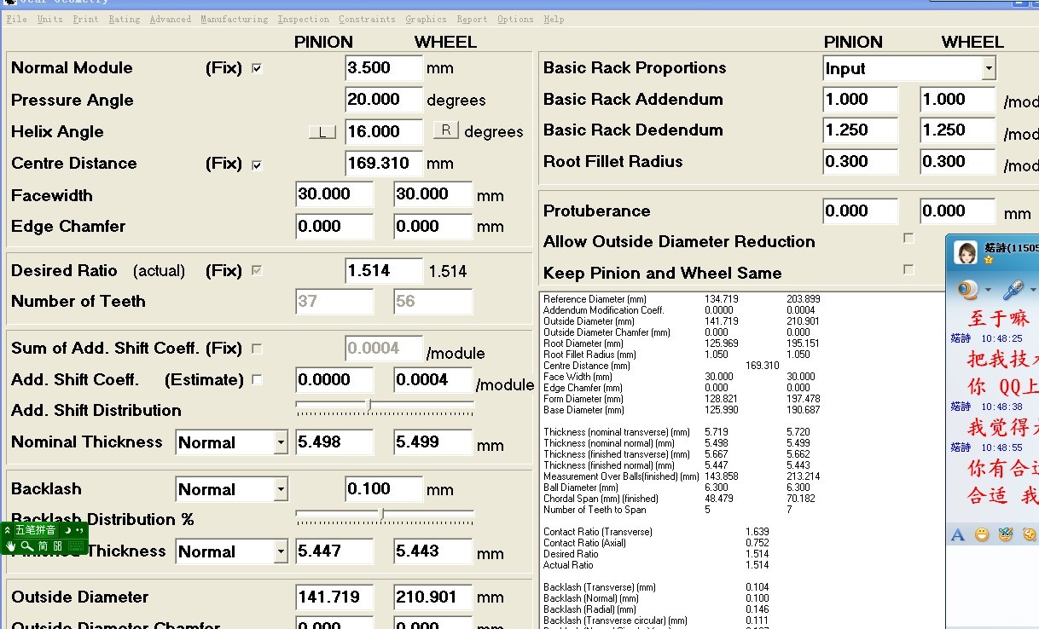Screen dimensions: 1039x629
Task: Open Finished Thickness type dropdown
Action: tap(281, 551)
